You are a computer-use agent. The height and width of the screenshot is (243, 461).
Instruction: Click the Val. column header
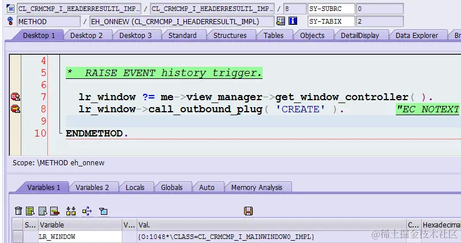click(271, 225)
